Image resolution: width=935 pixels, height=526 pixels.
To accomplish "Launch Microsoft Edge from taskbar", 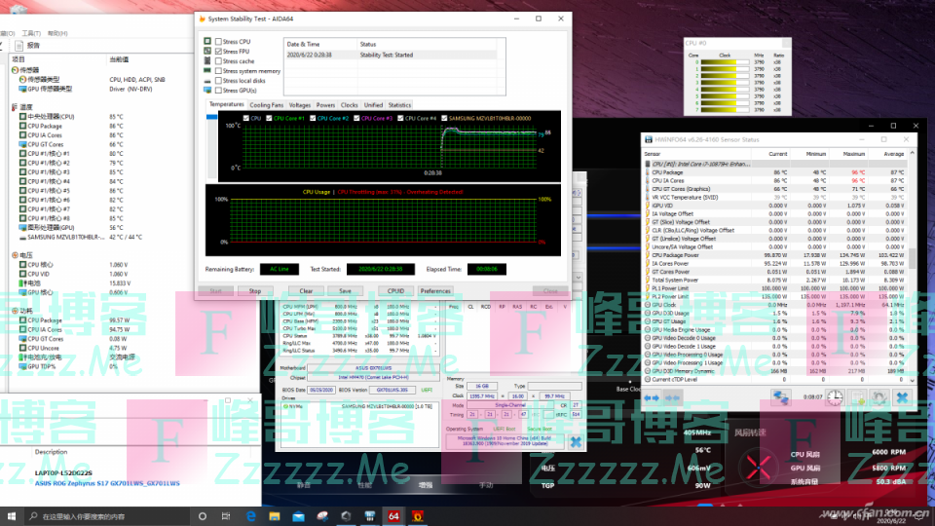I will 250,516.
